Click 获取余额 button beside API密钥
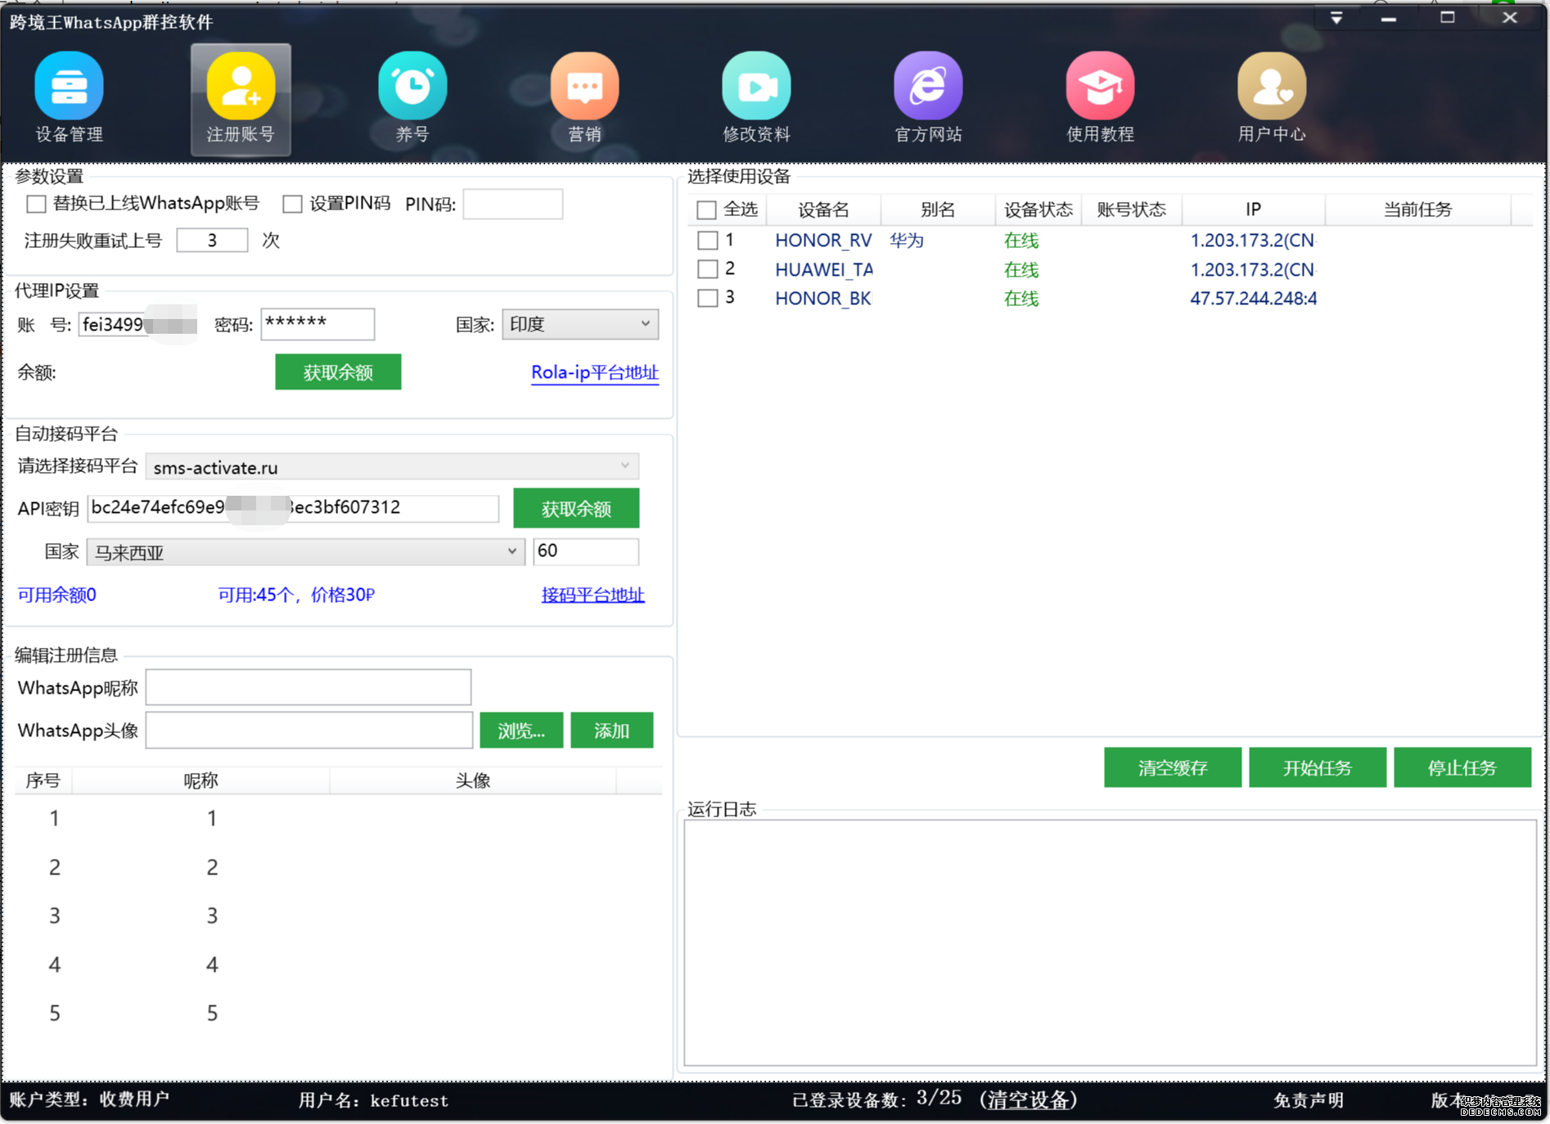This screenshot has height=1124, width=1550. (x=576, y=509)
